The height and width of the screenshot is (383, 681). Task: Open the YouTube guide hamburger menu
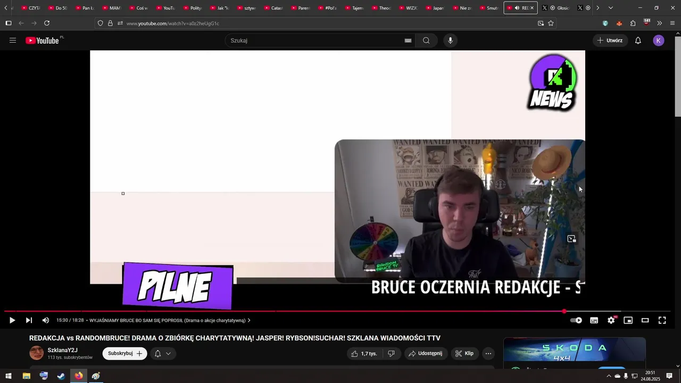pyautogui.click(x=13, y=40)
